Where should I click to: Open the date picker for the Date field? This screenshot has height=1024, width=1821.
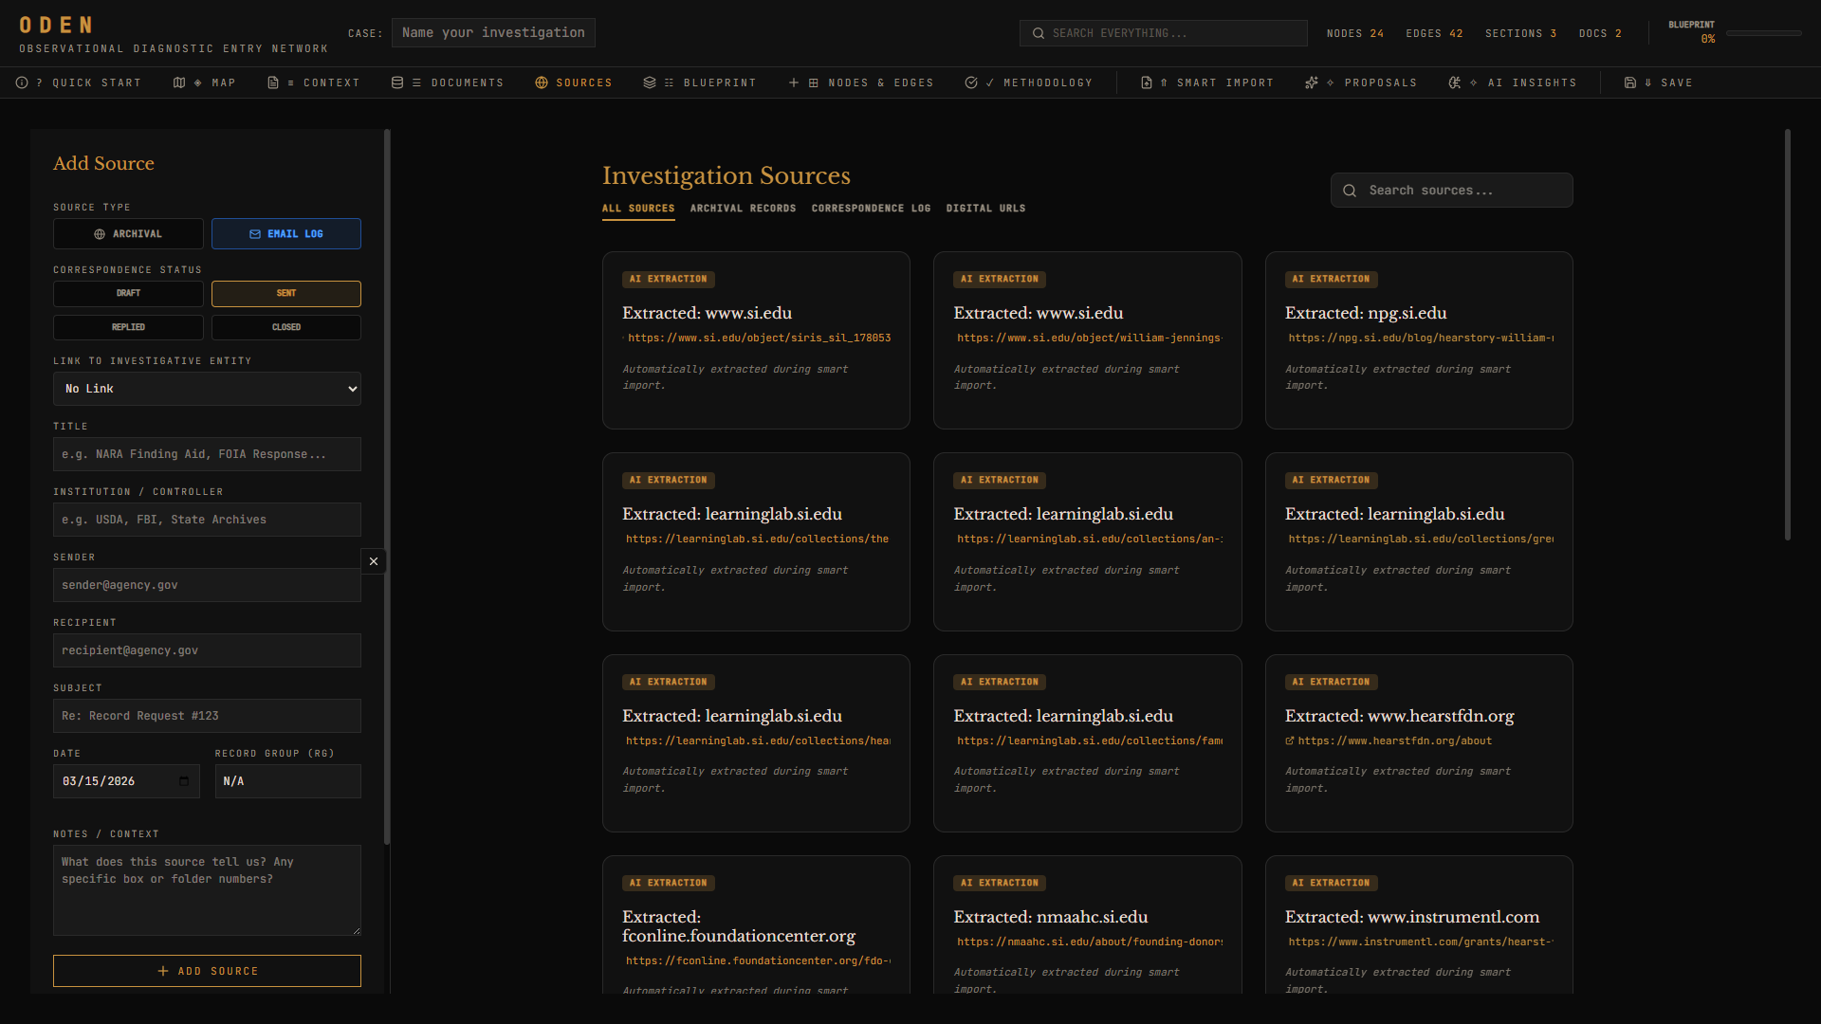[183, 780]
